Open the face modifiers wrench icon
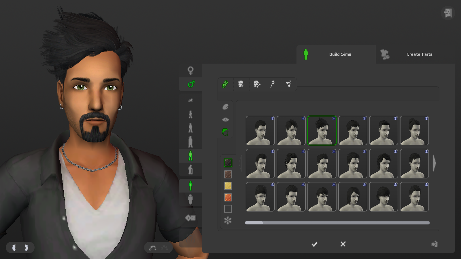This screenshot has width=461, height=259. [257, 84]
